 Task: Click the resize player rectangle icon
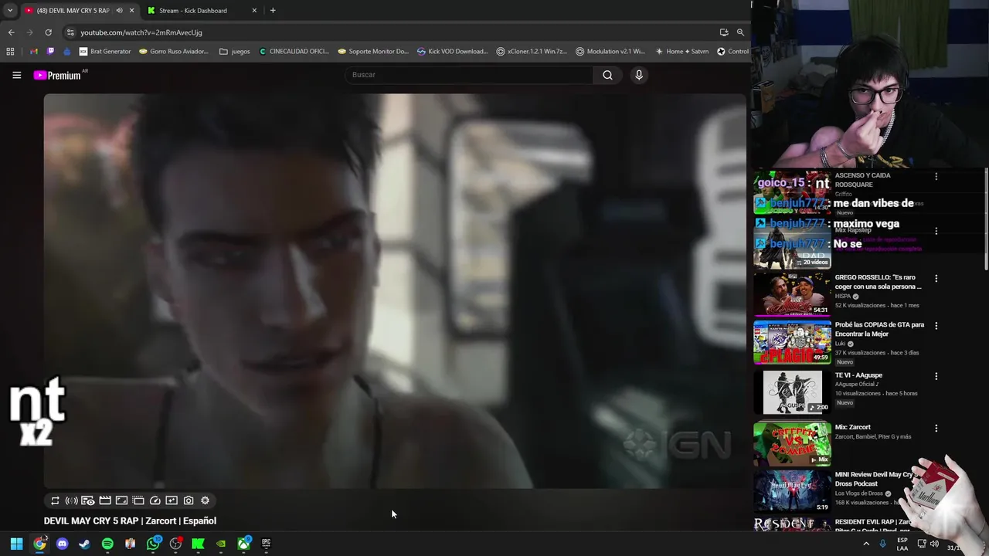tap(121, 500)
